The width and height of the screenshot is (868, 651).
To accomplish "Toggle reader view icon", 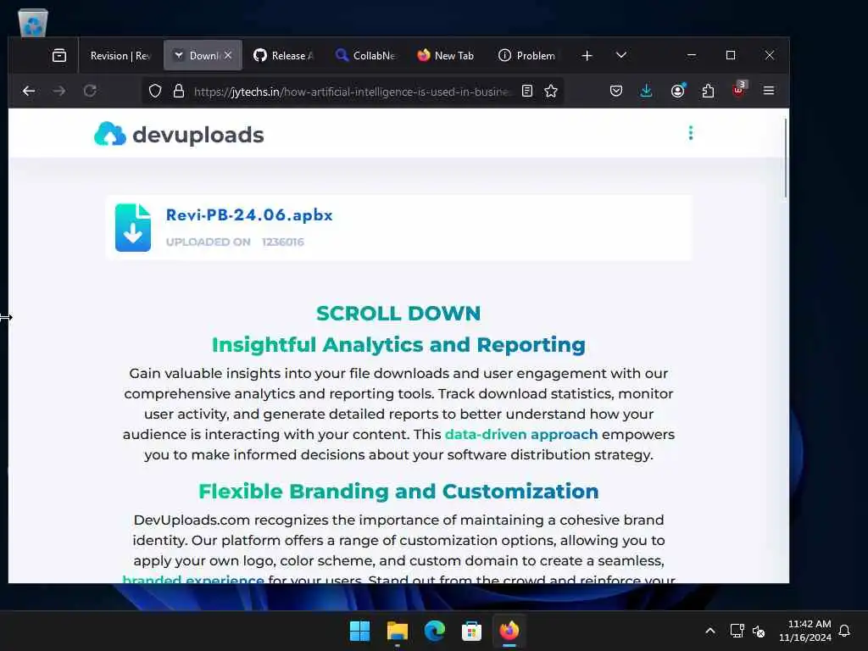I will pyautogui.click(x=527, y=91).
